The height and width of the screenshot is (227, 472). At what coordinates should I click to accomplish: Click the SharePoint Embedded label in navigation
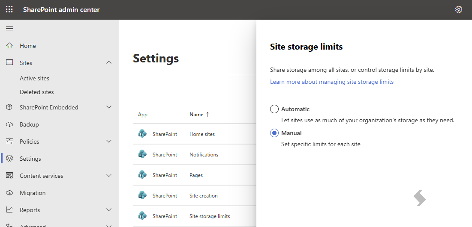click(49, 107)
